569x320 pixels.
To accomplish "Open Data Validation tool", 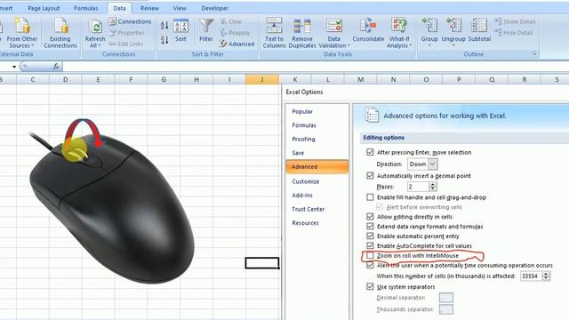I will tap(334, 33).
